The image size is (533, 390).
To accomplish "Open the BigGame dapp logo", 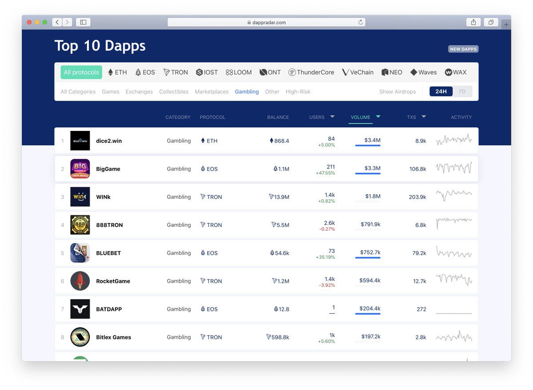I will click(80, 169).
